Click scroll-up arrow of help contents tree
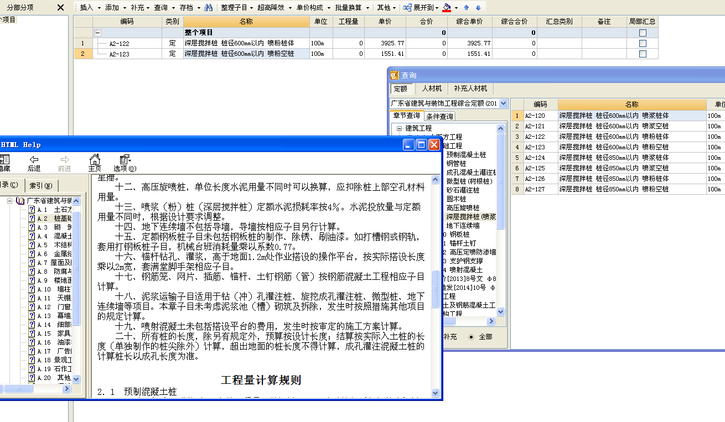The width and height of the screenshot is (725, 422). point(76,201)
